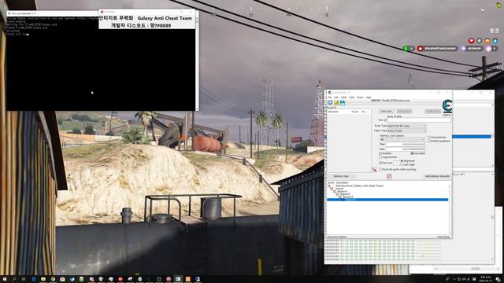Activate the Unload entry checkbox
This screenshot has height=283, width=504.
coord(332,189)
